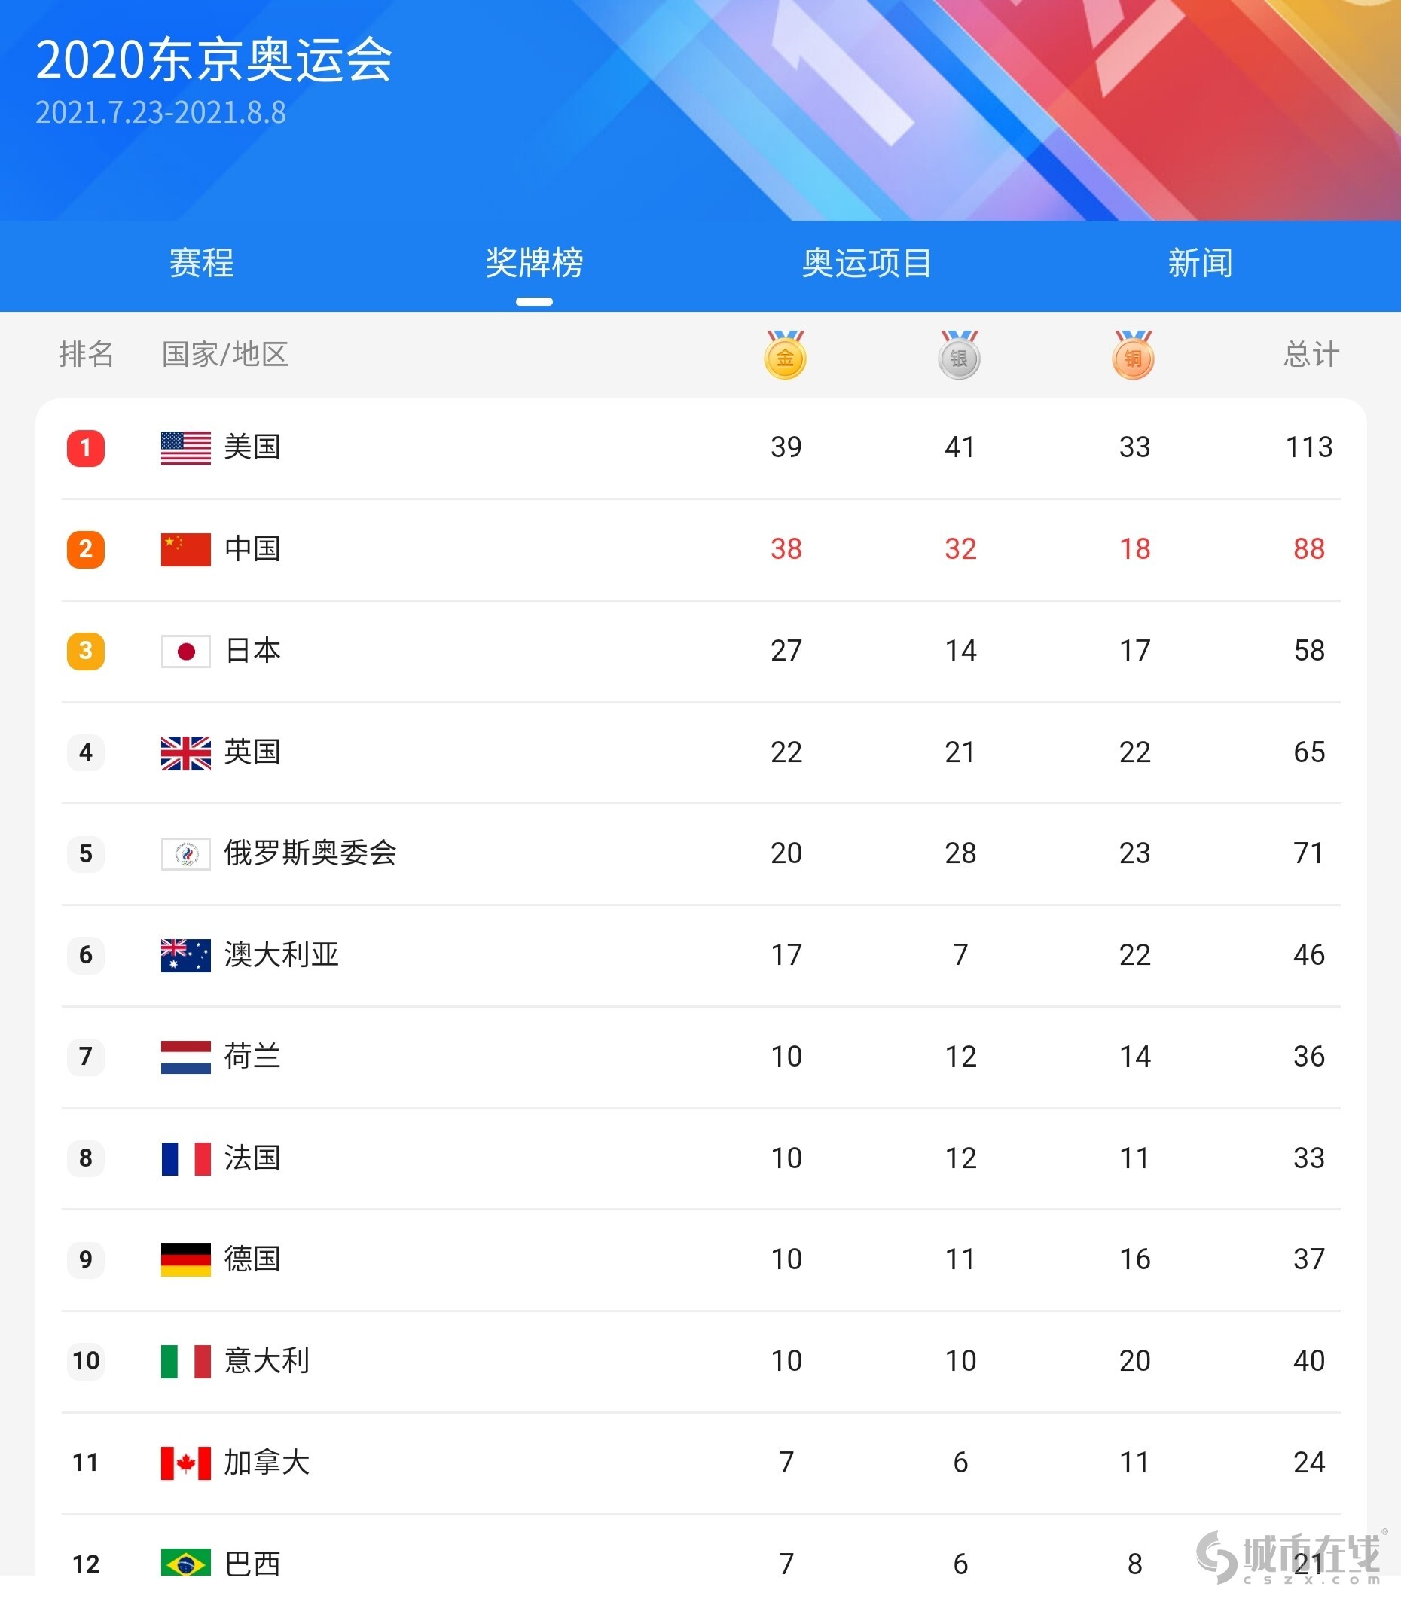The height and width of the screenshot is (1599, 1401).
Task: Click the silver medal column icon
Action: tap(960, 356)
